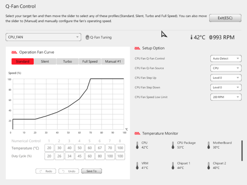The height and width of the screenshot is (185, 247).
Task: Click the fan RPM gear icon
Action: click(211, 37)
